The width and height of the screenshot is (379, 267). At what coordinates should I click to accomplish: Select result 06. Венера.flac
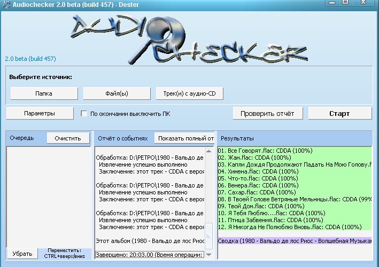[257, 185]
